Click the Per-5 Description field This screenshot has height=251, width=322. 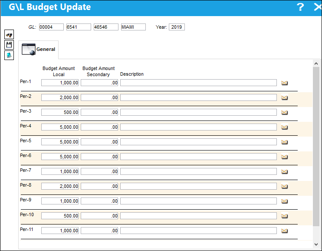point(199,142)
